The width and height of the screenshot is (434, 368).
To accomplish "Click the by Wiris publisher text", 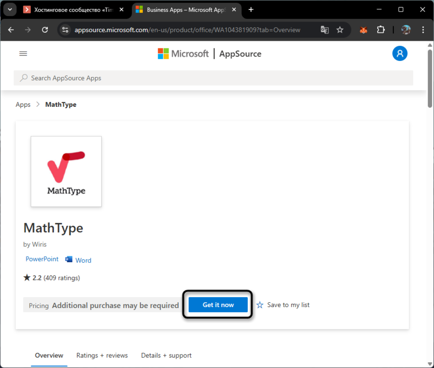I will tap(35, 244).
